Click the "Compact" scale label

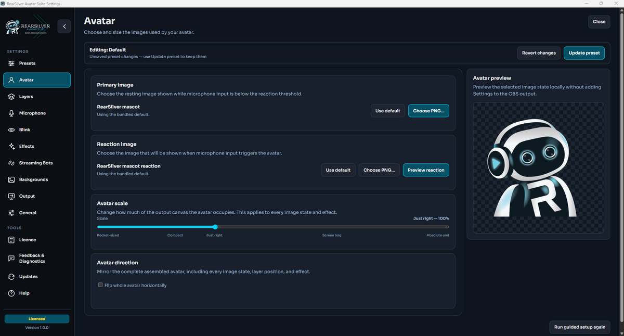(175, 236)
